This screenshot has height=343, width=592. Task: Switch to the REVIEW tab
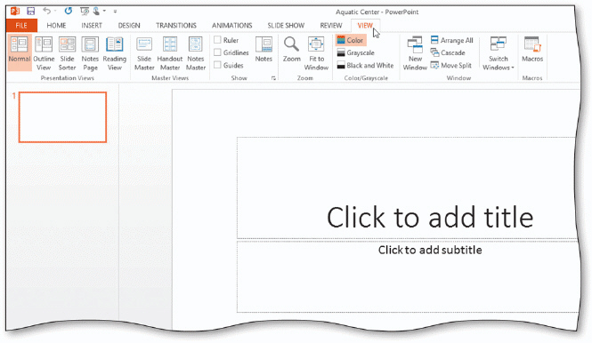point(331,26)
